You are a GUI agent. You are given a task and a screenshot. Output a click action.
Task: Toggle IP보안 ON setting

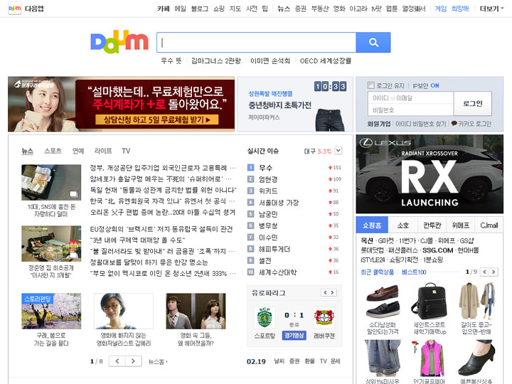point(426,85)
